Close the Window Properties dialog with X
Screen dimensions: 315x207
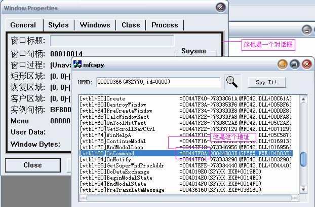pyautogui.click(x=220, y=8)
